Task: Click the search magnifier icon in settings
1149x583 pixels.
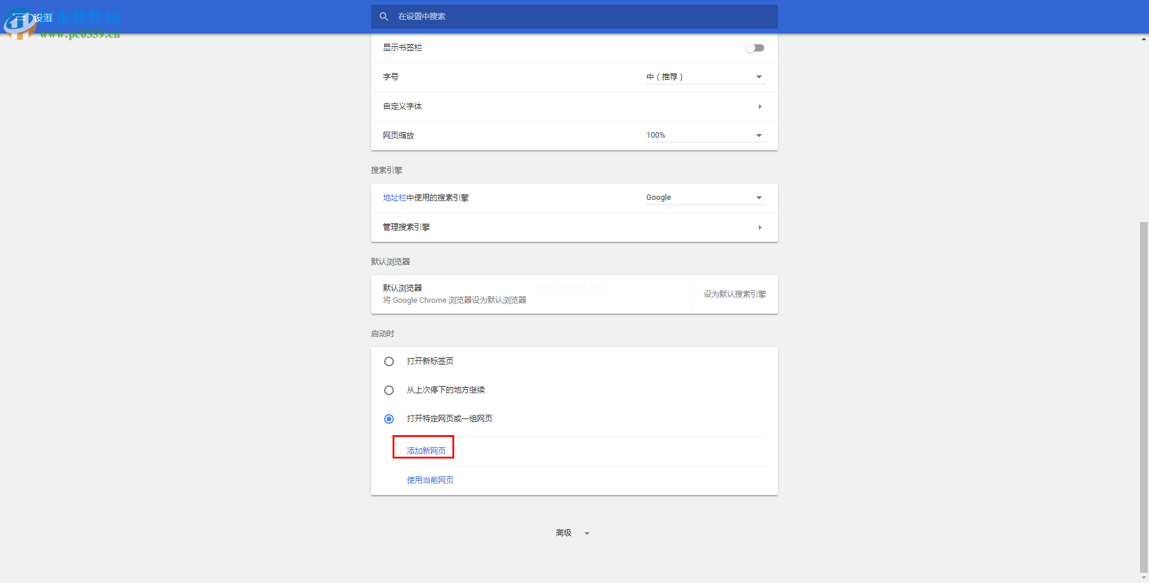Action: click(384, 16)
